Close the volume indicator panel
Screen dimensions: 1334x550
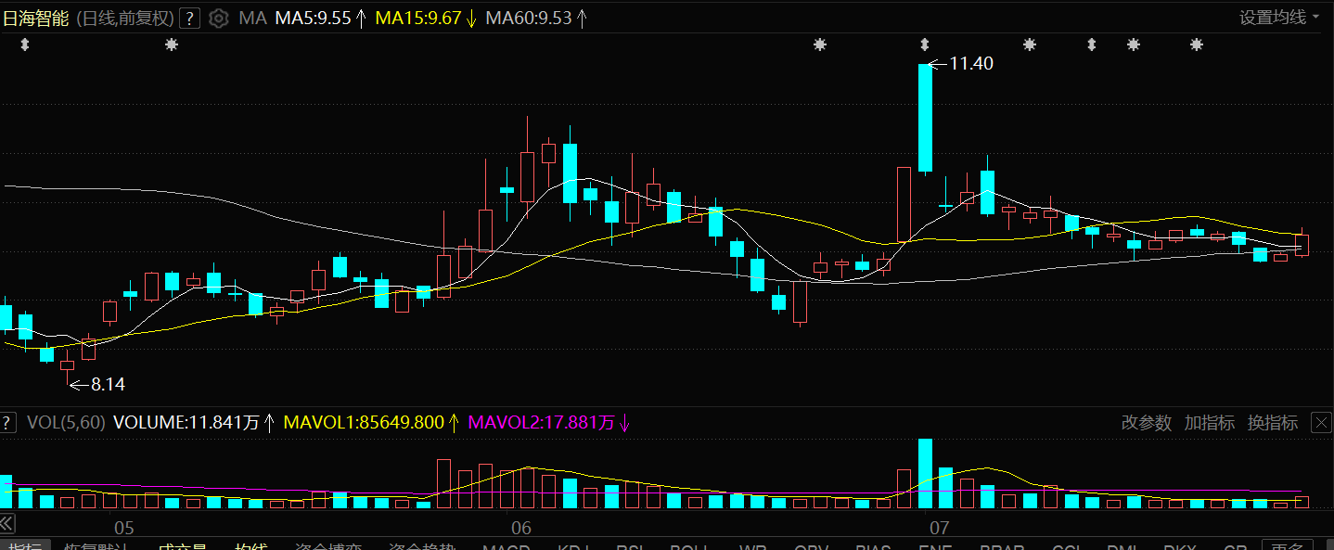[x=1321, y=423]
